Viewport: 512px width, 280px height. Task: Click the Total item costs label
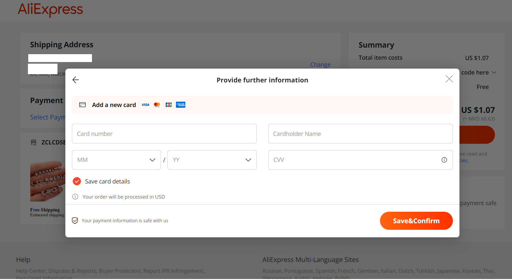[380, 58]
